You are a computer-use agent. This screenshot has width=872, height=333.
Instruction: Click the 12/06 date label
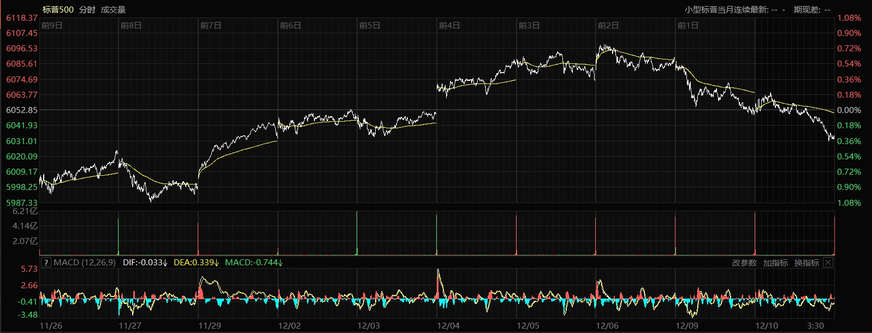(x=607, y=326)
